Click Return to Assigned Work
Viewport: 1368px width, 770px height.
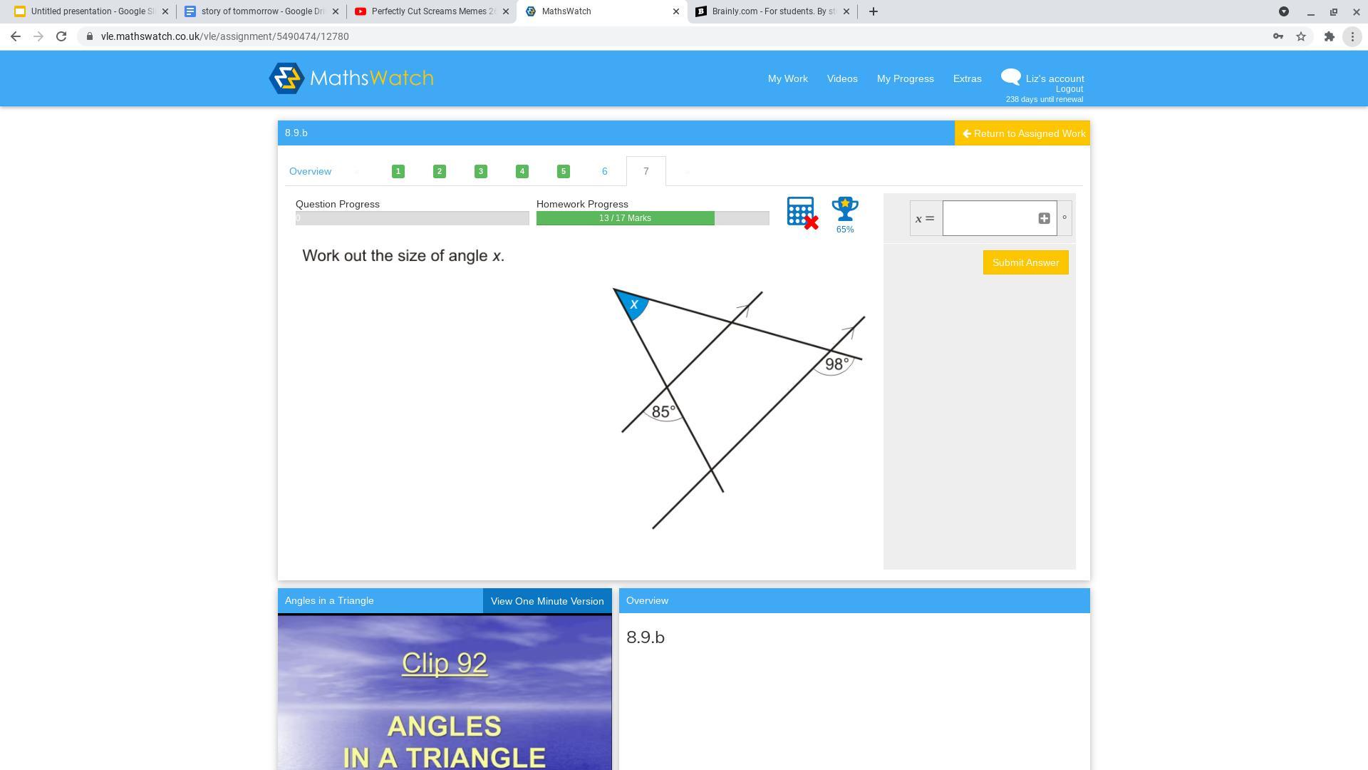point(1022,133)
